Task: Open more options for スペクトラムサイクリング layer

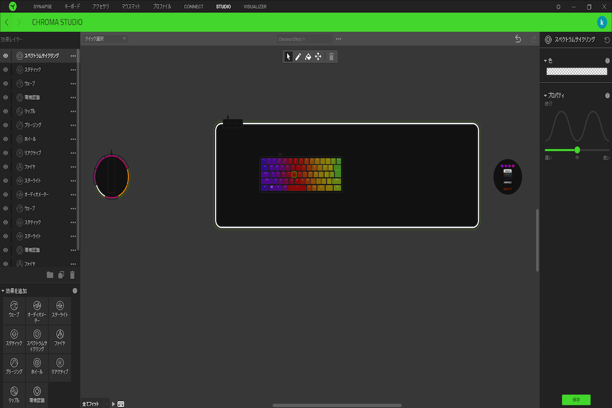Action: pyautogui.click(x=73, y=56)
